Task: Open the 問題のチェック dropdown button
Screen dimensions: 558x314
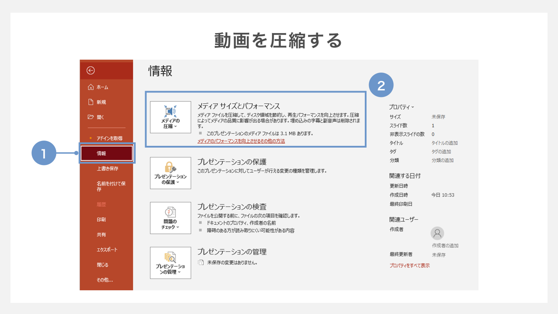Action: pos(170,218)
